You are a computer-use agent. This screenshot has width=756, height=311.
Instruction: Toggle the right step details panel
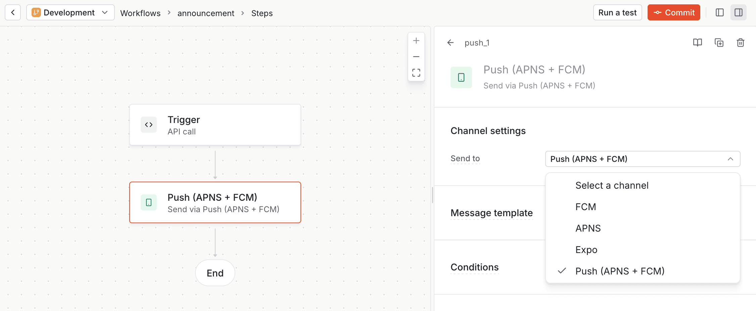click(x=738, y=12)
